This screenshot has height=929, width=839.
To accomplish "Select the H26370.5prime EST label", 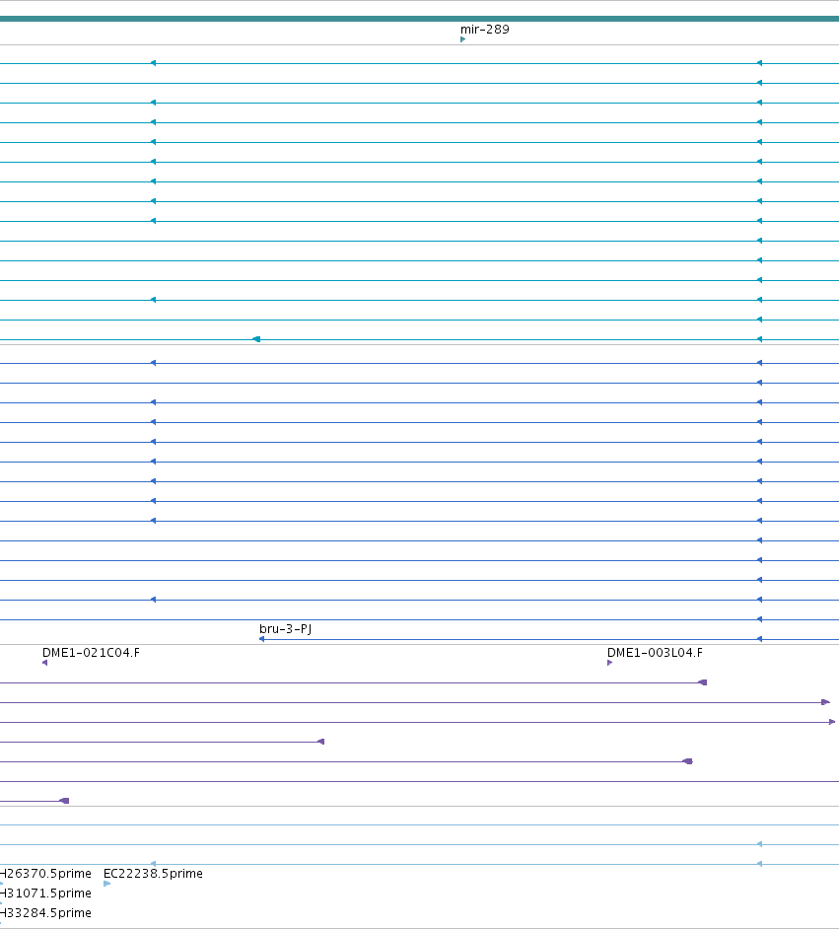I will coord(45,874).
